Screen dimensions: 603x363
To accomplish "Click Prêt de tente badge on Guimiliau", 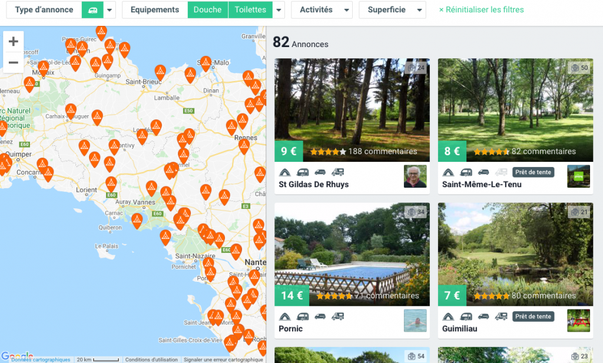I will (534, 317).
